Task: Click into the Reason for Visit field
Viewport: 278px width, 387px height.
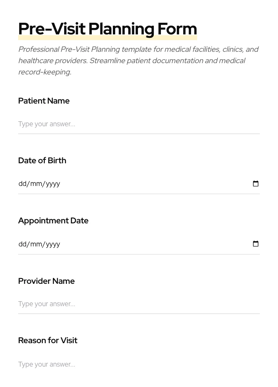Action: point(139,364)
